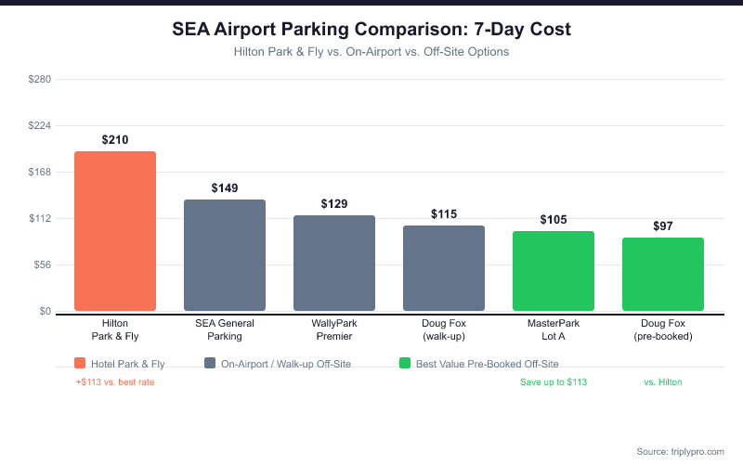Click the On-Airport / Walk-up Off-Site label
Viewport: 743px width, 464px height.
tap(285, 364)
